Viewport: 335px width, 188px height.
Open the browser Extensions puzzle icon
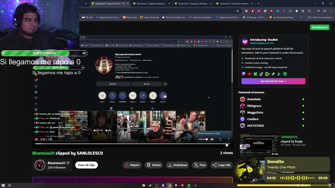309,11
